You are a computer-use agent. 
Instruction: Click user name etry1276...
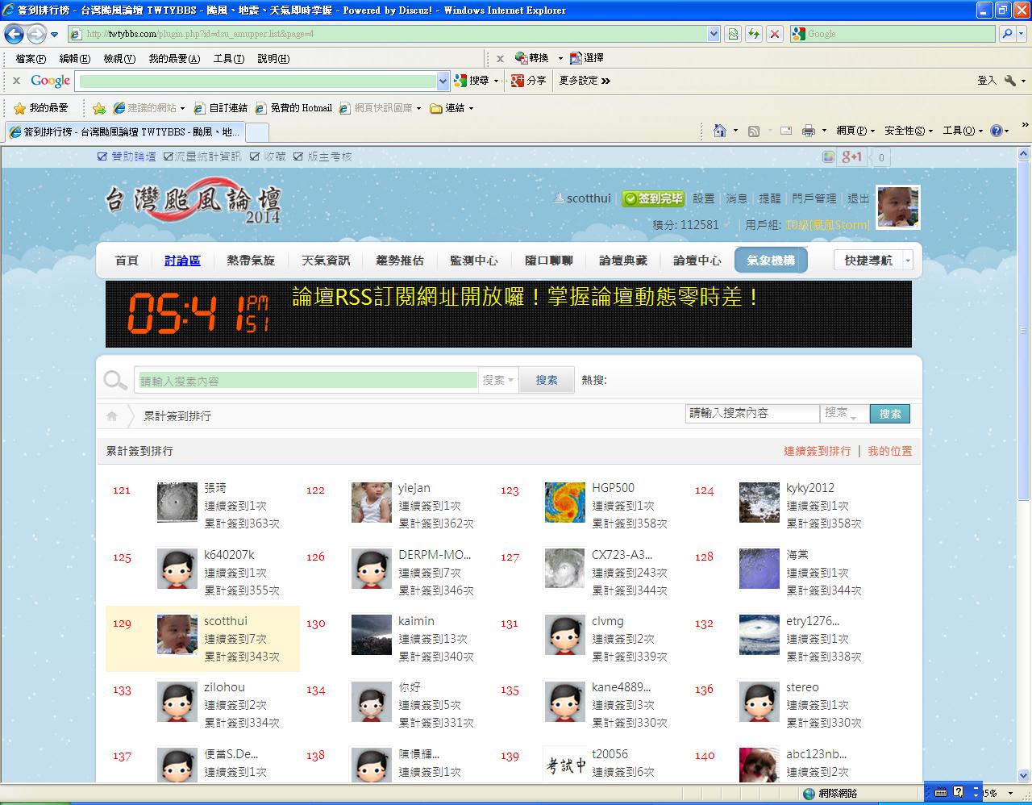tap(813, 621)
